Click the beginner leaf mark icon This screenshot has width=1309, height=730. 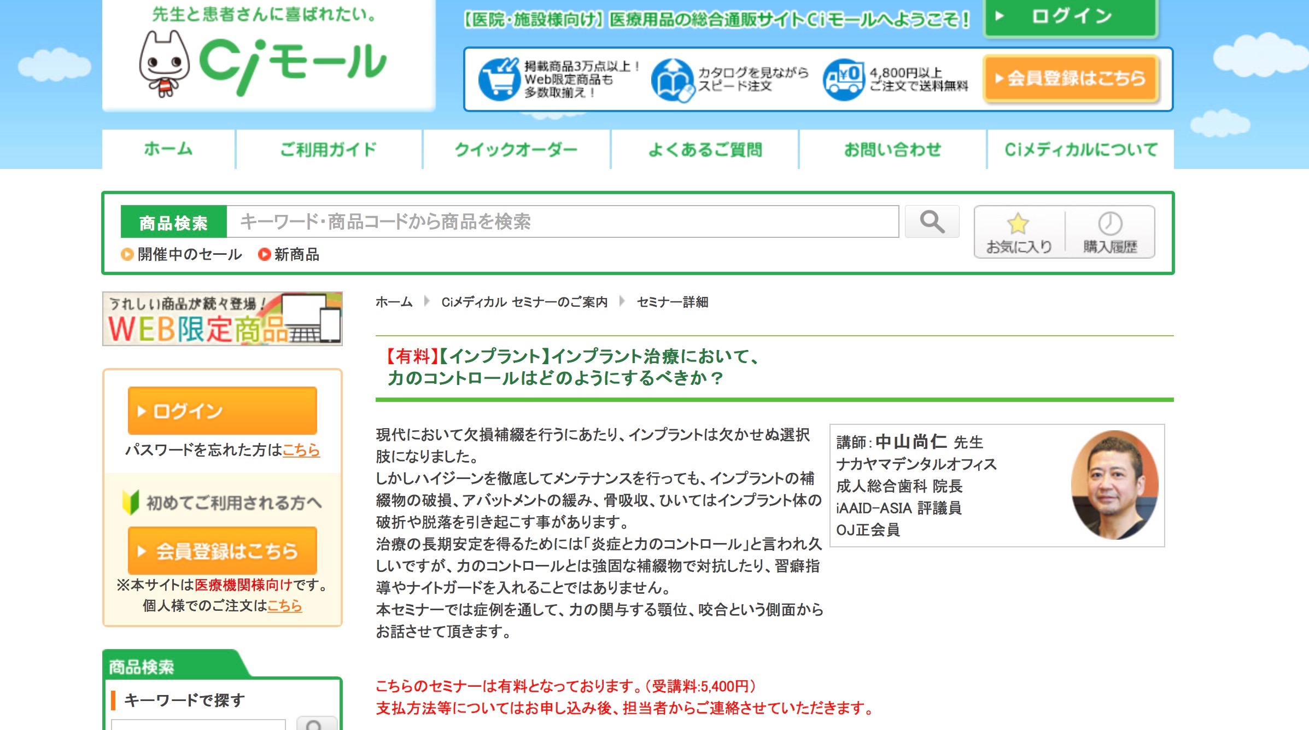[x=131, y=502]
